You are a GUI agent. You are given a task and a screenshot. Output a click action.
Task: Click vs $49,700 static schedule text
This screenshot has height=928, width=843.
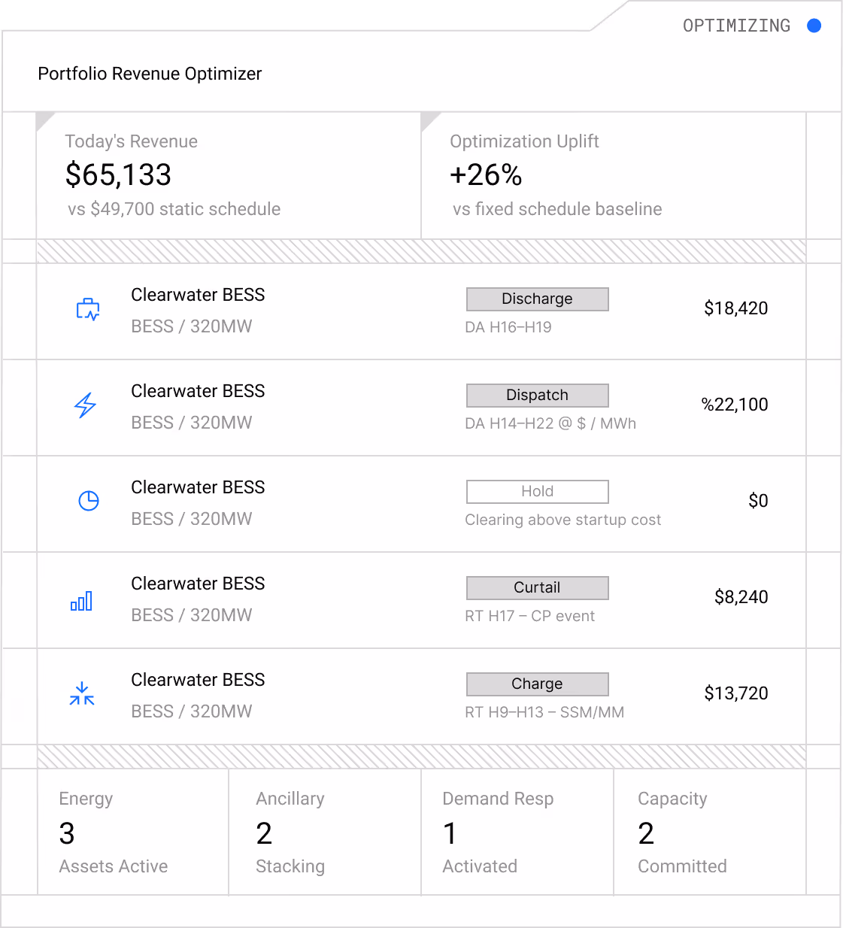pos(174,209)
